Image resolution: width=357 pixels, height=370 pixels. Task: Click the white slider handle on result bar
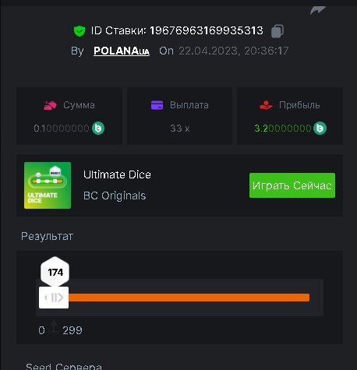tap(54, 298)
